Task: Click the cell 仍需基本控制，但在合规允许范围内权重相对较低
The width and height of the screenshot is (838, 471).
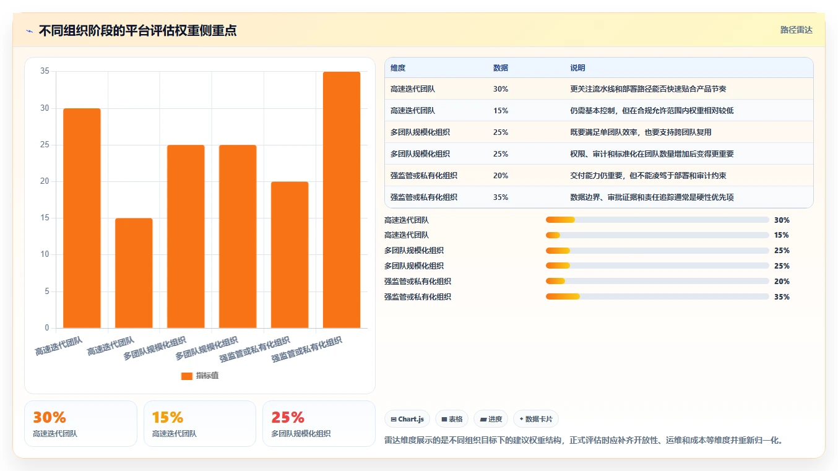Action: click(652, 111)
